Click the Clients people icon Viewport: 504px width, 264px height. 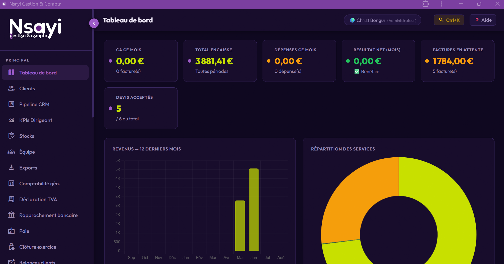point(11,88)
